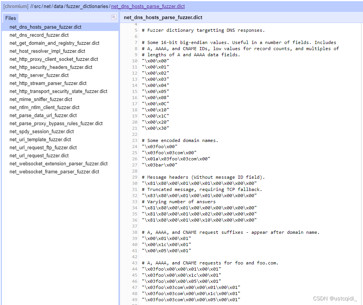Click comment 'Some encoded domain names.'
Screen dimensions: 363x305
point(180,140)
